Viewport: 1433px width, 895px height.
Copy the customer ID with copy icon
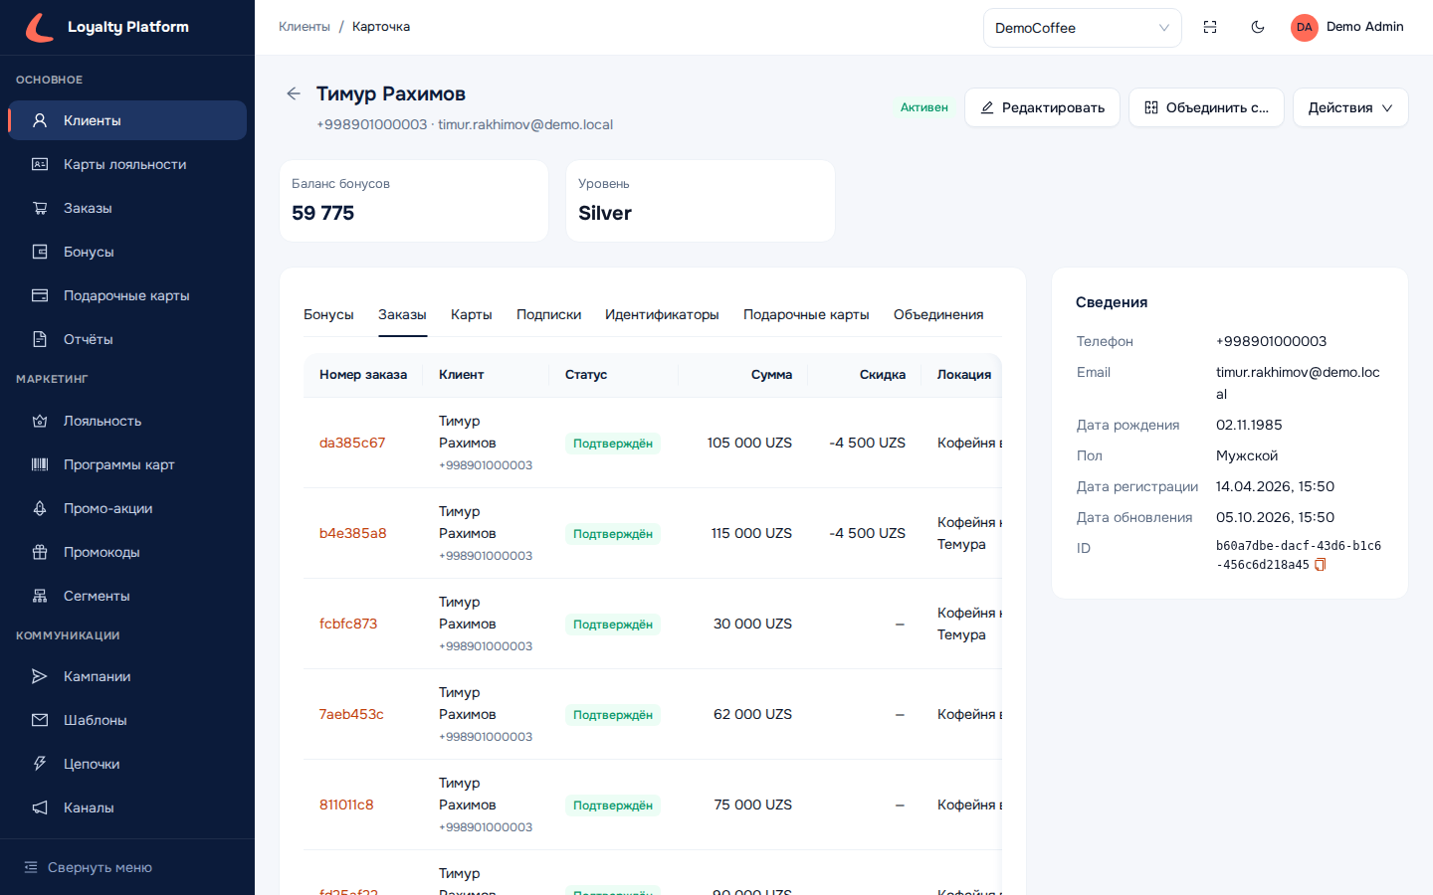[1321, 565]
